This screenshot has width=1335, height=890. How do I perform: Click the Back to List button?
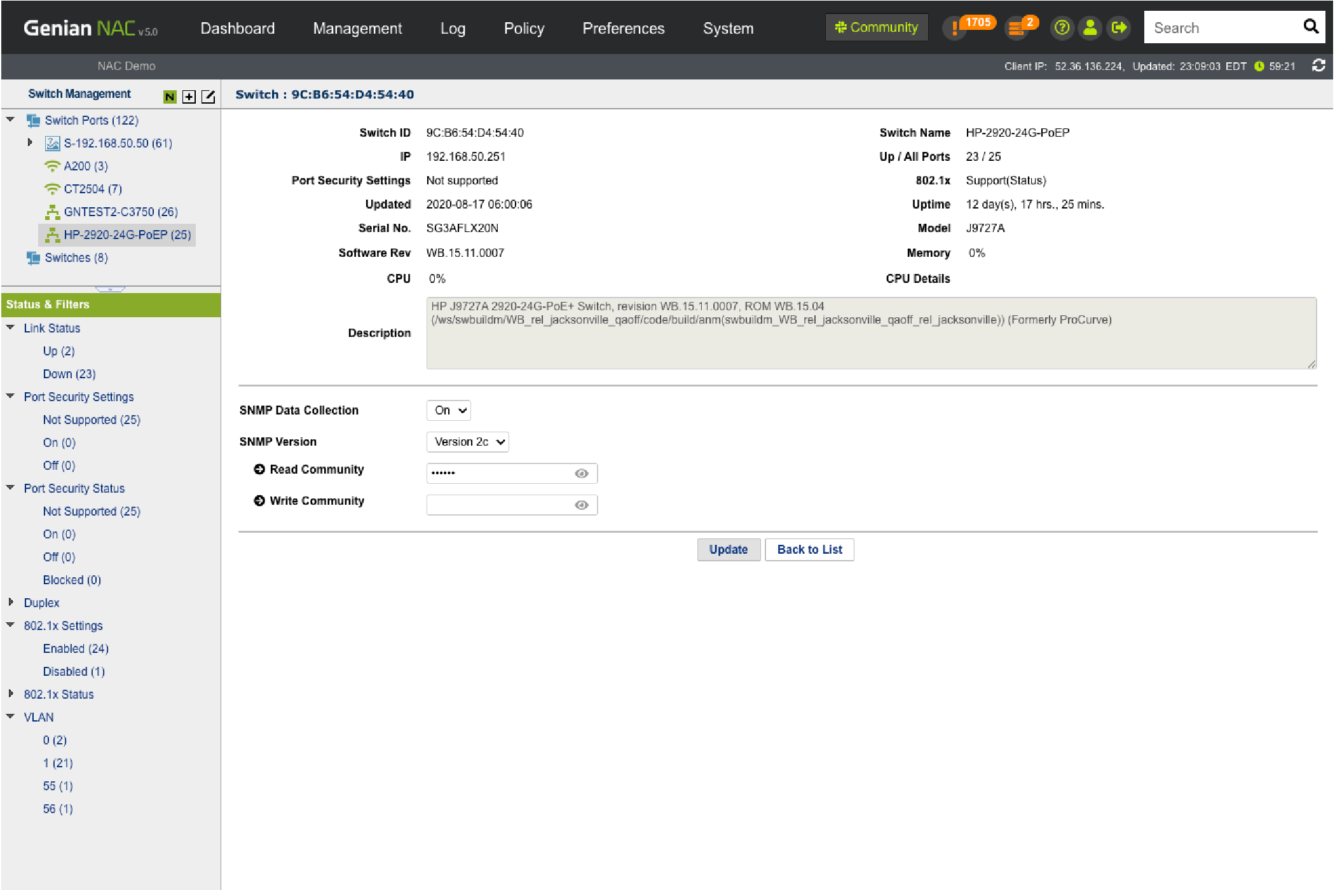[809, 549]
